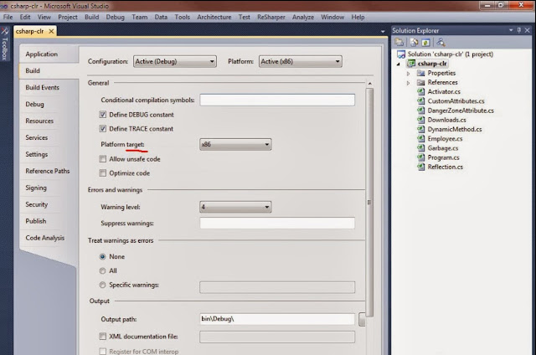Open the document tab list dropdown arrow
The height and width of the screenshot is (355, 536).
coord(383,32)
